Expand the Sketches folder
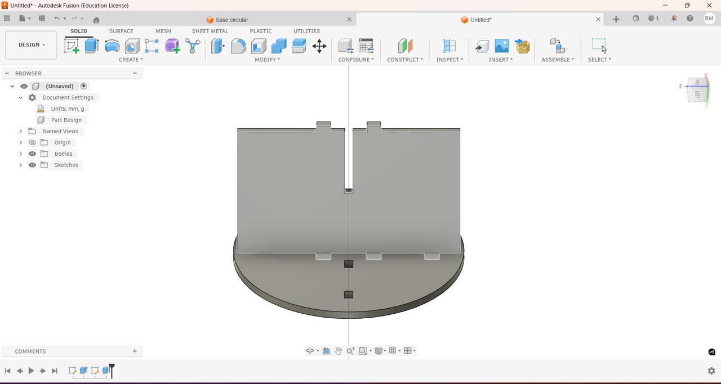This screenshot has height=384, width=721. click(x=21, y=165)
